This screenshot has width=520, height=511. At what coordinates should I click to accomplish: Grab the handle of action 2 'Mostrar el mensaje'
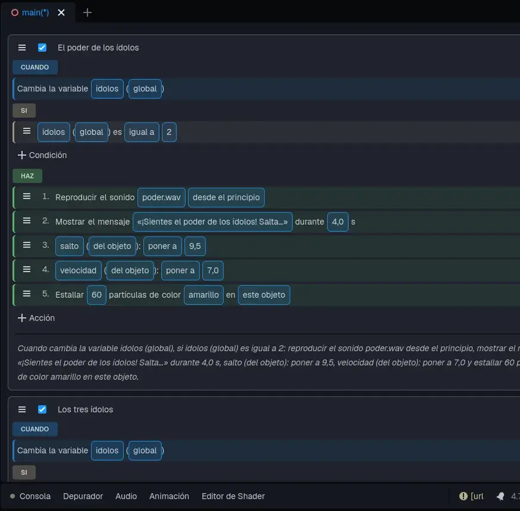coord(27,220)
